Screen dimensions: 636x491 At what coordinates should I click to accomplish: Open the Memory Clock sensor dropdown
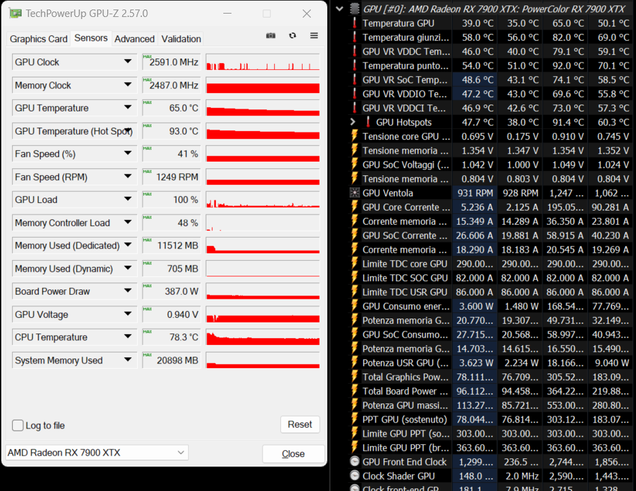click(x=128, y=85)
